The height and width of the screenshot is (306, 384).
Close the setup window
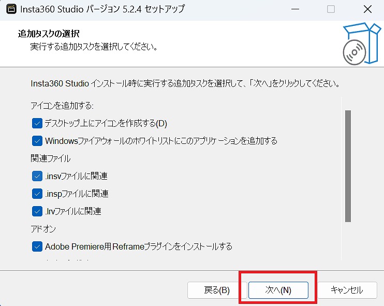(x=367, y=9)
